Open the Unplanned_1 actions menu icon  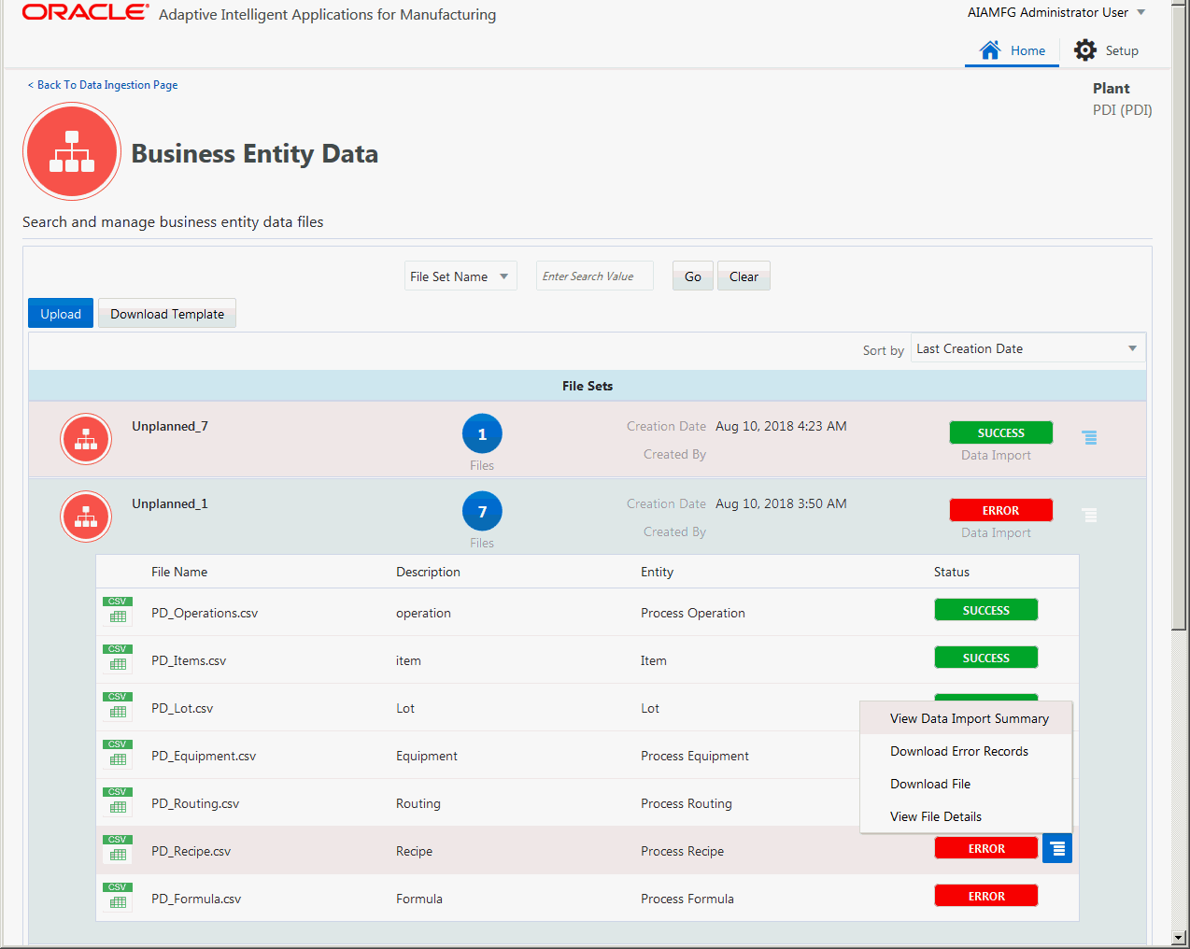click(1089, 515)
